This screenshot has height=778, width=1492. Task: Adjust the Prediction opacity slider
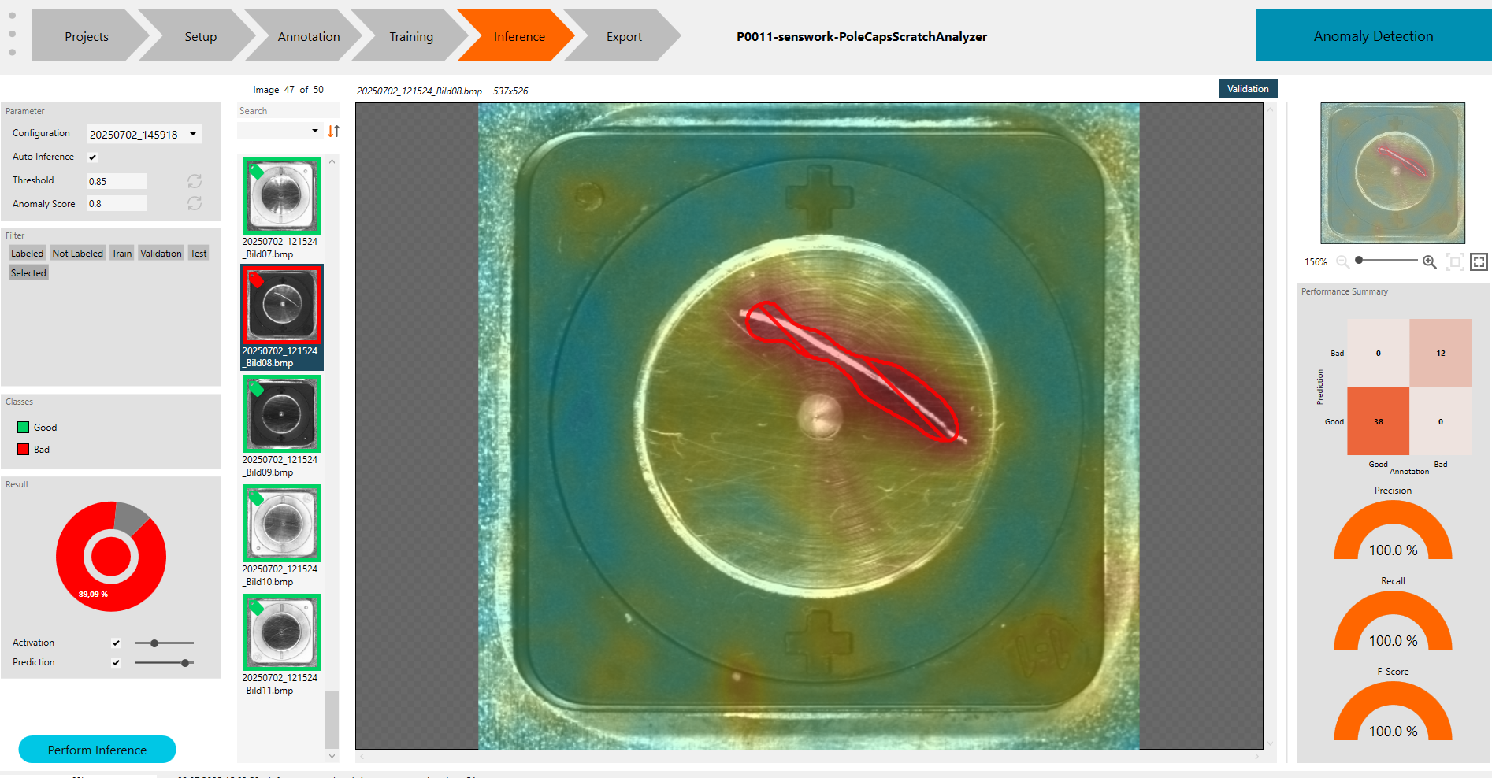pos(164,663)
